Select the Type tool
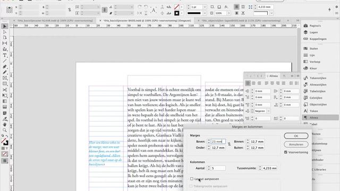The width and height of the screenshot is (340, 191). (x=5, y=55)
